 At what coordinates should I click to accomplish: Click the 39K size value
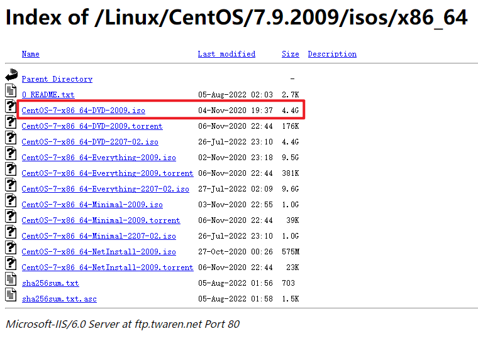pos(292,220)
